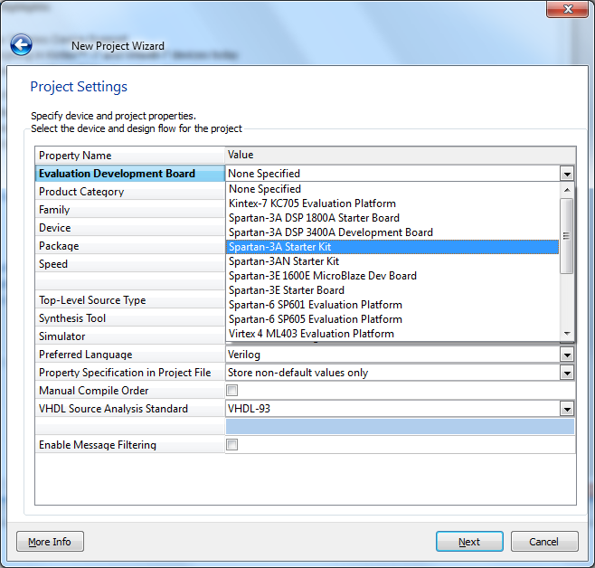Pick Spartan-3E 1600E MicroBlaze Dev Board
Image resolution: width=595 pixels, height=568 pixels.
(392, 276)
